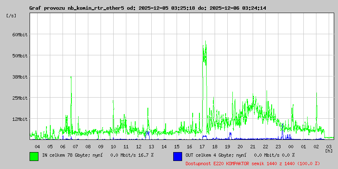Click the [/s] unit label
This screenshot has height=169, width=338.
(x=11, y=16)
